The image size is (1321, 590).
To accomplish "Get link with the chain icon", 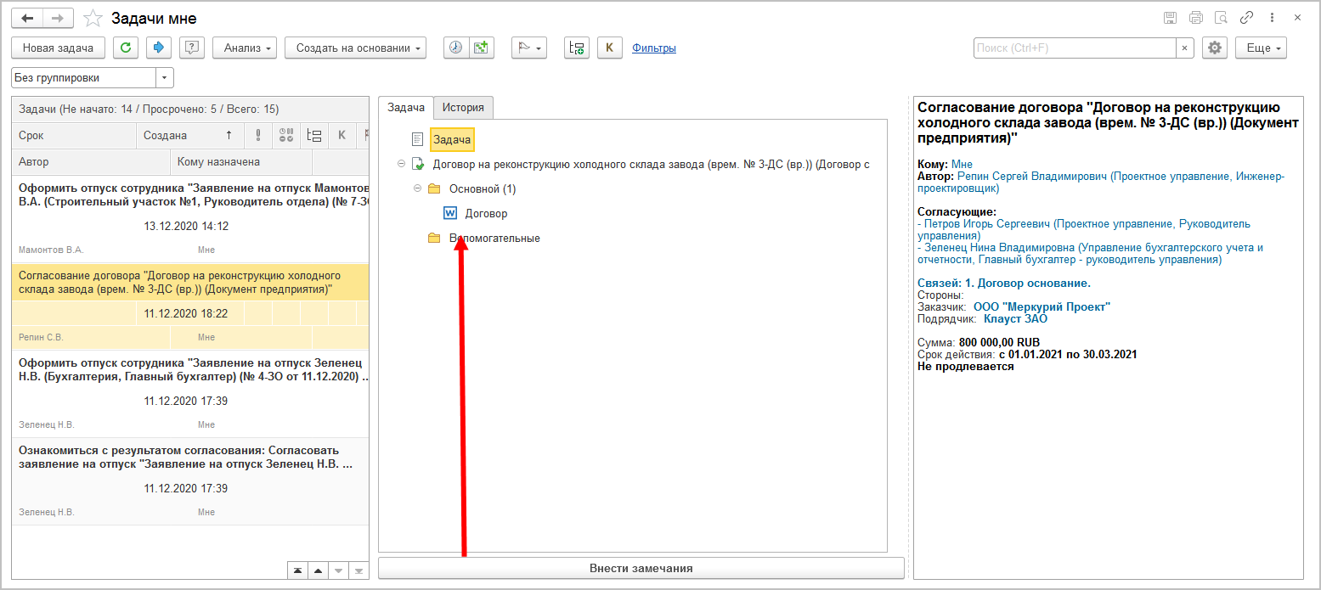I will click(x=1247, y=18).
